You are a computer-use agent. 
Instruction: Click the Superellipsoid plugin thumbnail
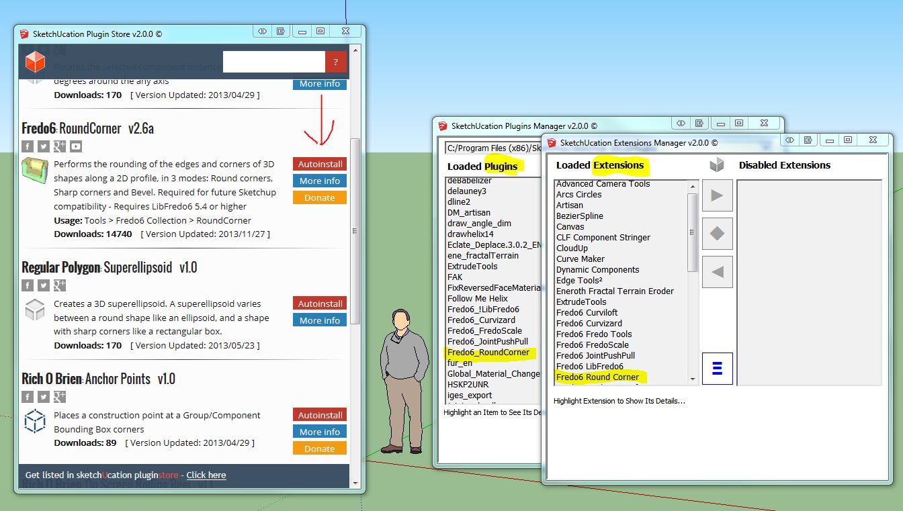34,310
